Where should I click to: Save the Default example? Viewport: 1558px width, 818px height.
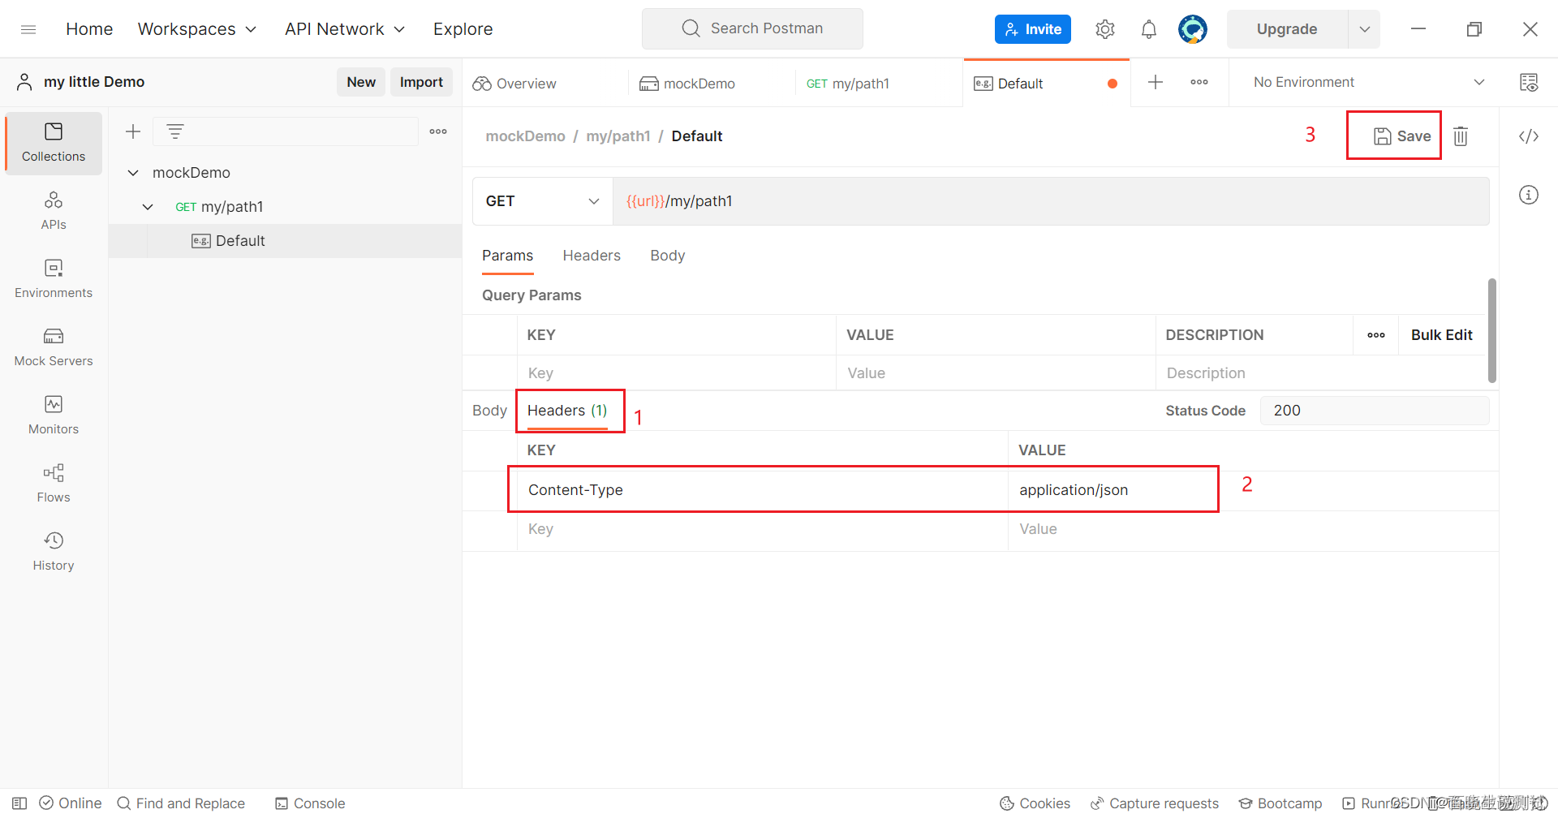pyautogui.click(x=1393, y=136)
